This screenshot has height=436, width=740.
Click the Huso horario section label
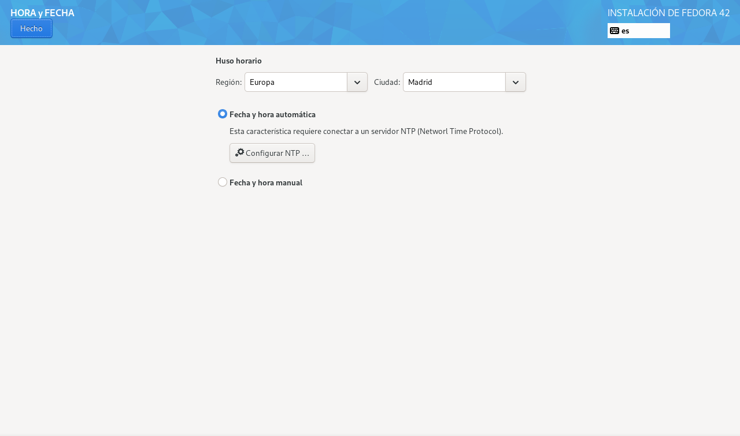tap(239, 61)
